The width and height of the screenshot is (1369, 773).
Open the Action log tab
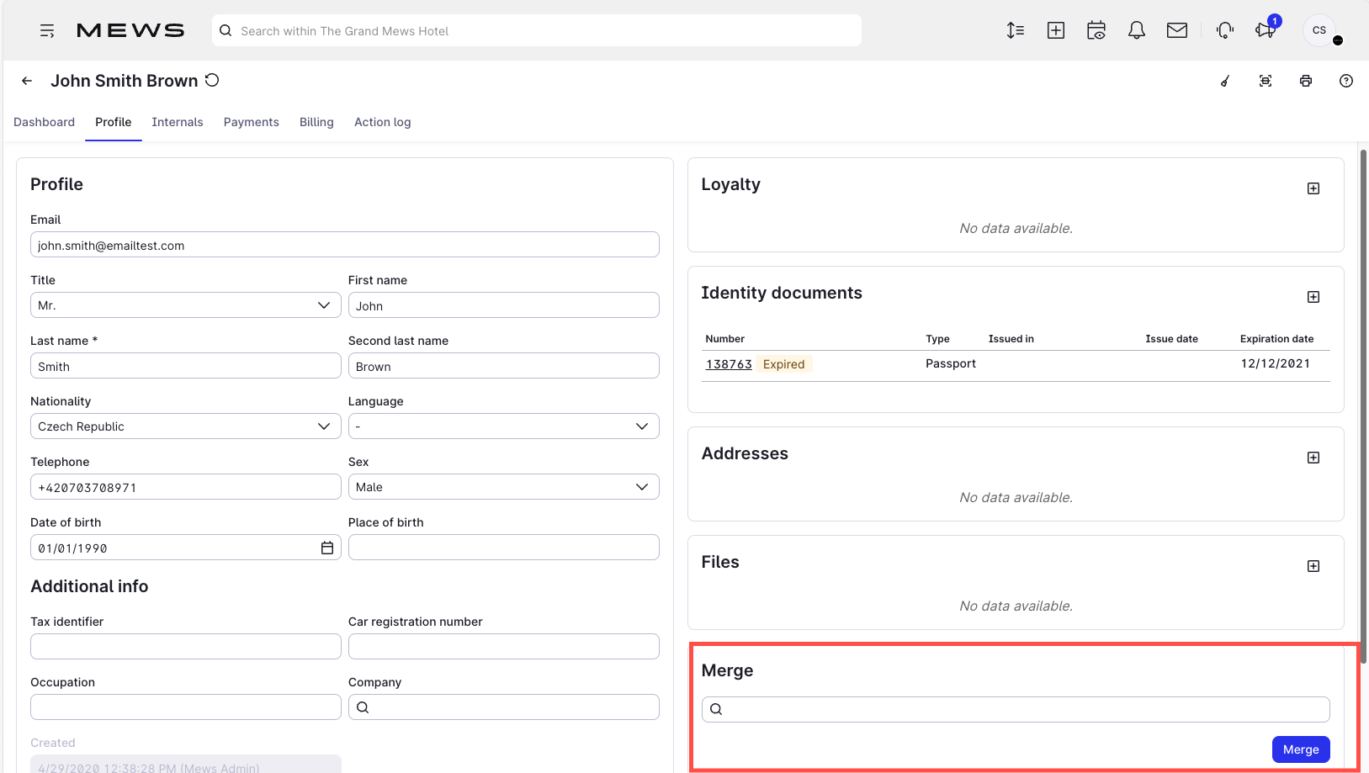tap(382, 122)
